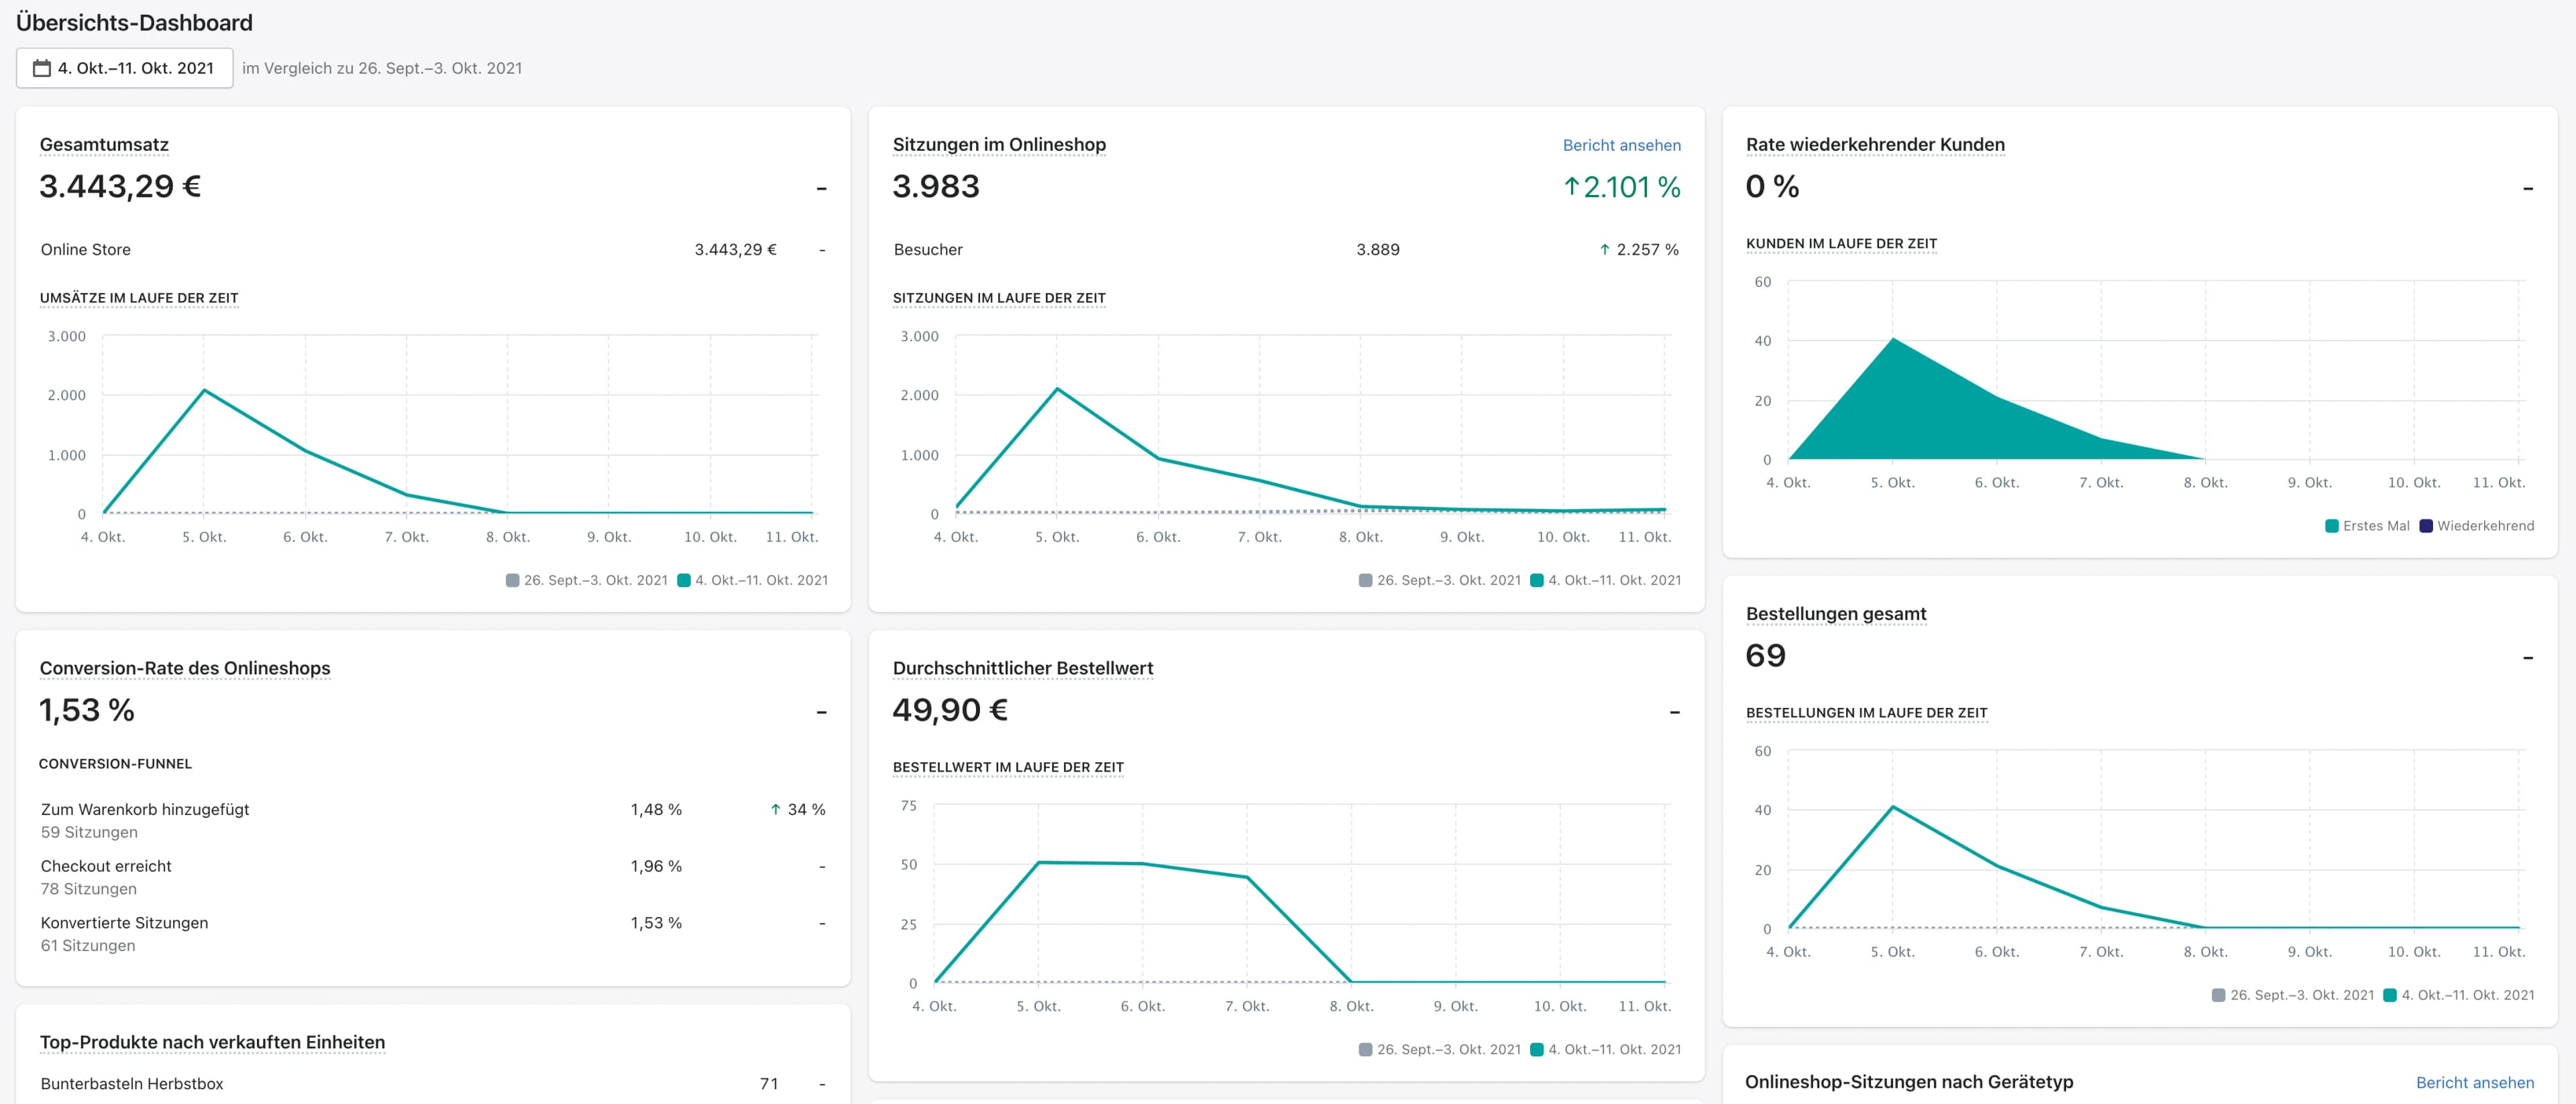2576x1104 pixels.
Task: Click gray 26. Sept. legend swatch under Gesamtumsatz chart
Action: coord(512,580)
